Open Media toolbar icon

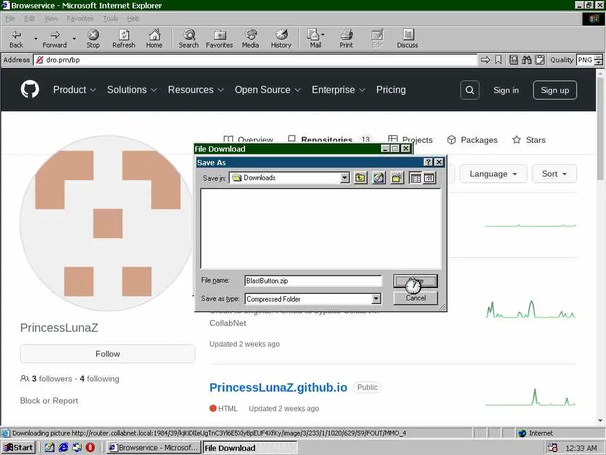[x=250, y=39]
